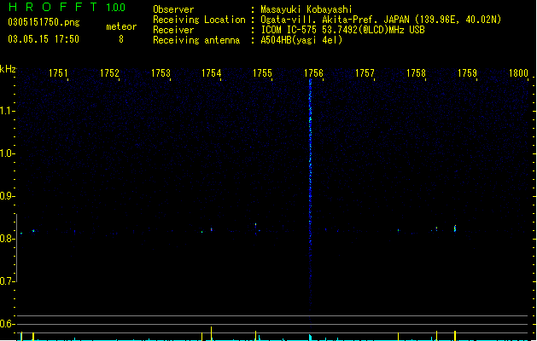Click the date 03.05.15 17:50 text
537x341 pixels.
tap(44, 39)
